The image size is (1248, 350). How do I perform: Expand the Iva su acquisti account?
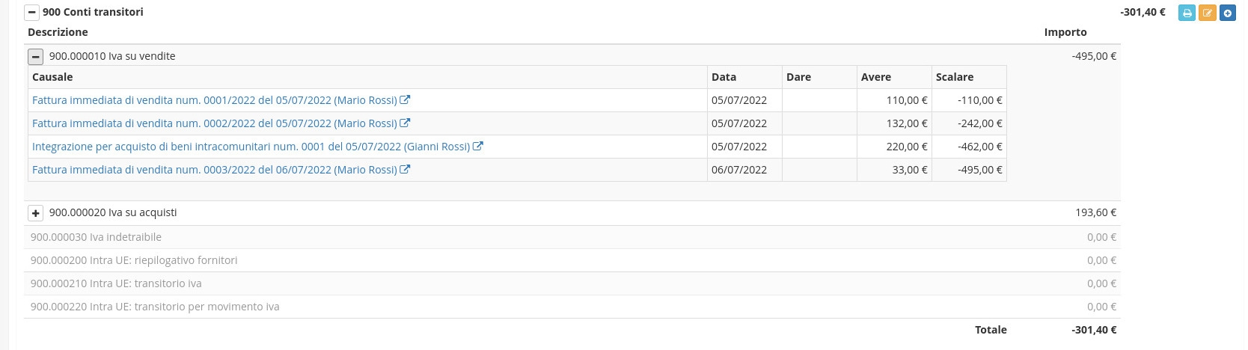35,213
